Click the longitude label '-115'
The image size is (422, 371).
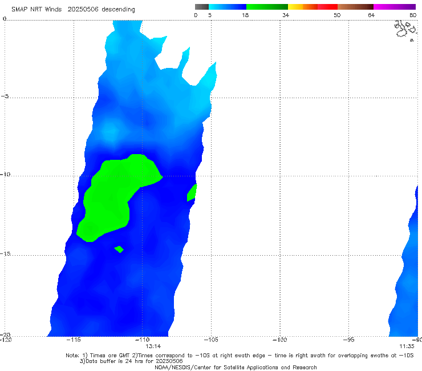coord(74,340)
